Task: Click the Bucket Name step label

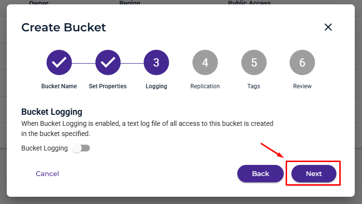Action: 59,86
